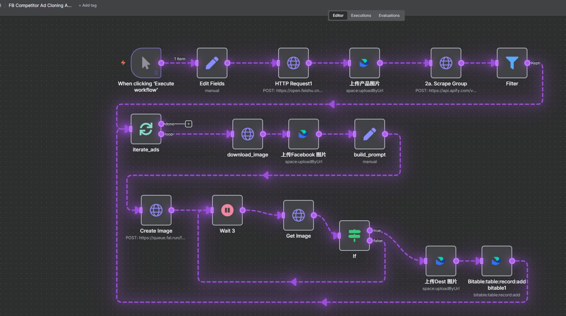Click the workflow name in header
The image size is (566, 316).
click(40, 5)
